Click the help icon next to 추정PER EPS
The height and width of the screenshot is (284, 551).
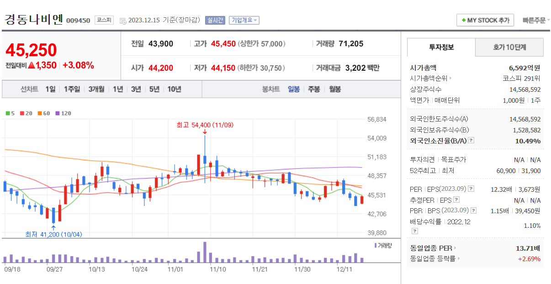click(456, 200)
